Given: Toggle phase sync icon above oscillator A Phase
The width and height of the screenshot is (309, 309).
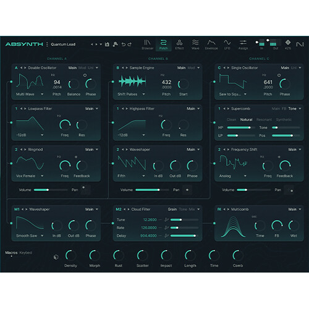Looking at the screenshot, I should click(x=85, y=75).
